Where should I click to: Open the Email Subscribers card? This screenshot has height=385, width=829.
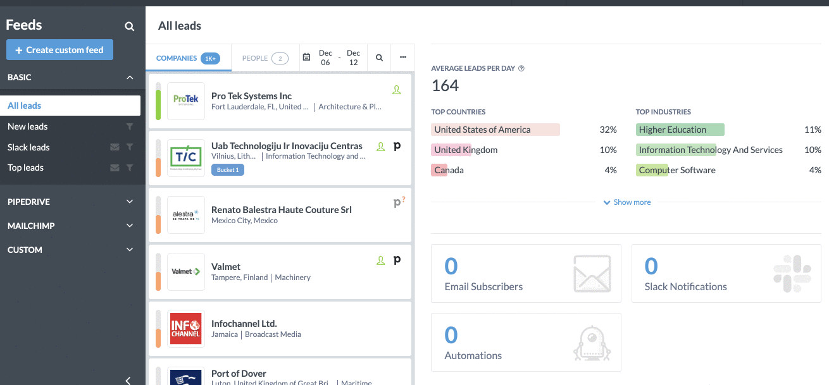click(x=526, y=274)
